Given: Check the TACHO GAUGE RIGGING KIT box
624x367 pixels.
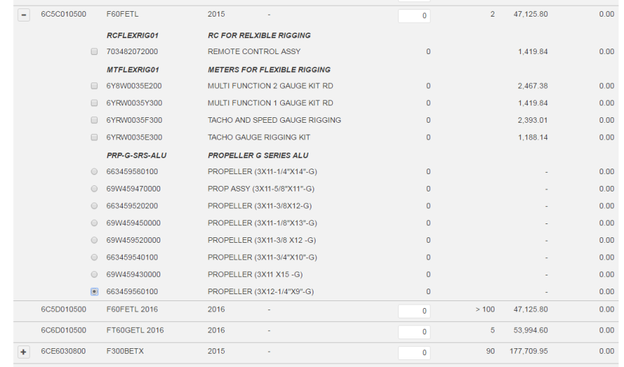Looking at the screenshot, I should pos(94,137).
